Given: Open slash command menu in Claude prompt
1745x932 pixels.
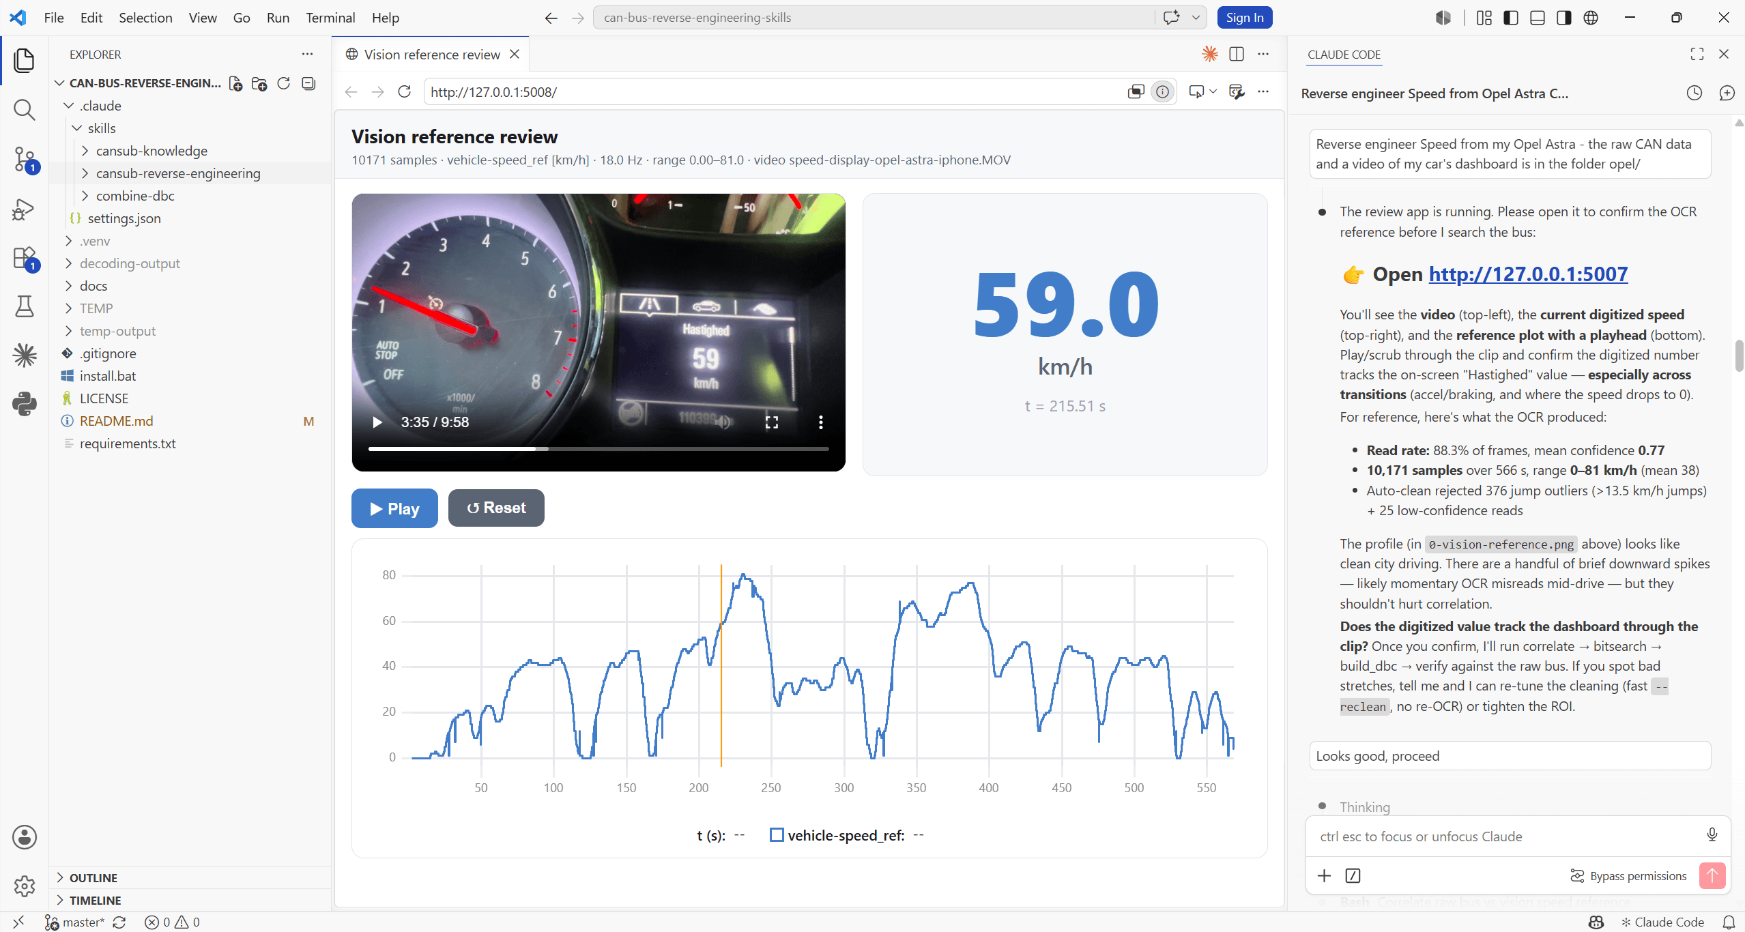Looking at the screenshot, I should pos(1353,875).
